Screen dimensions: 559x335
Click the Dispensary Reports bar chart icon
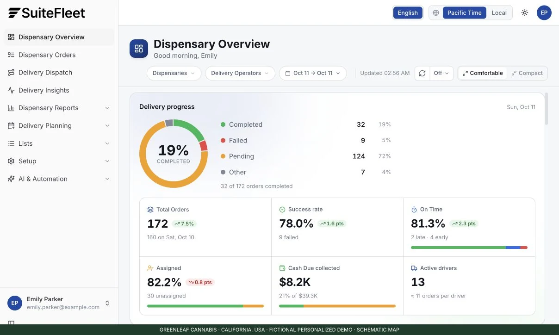click(11, 108)
